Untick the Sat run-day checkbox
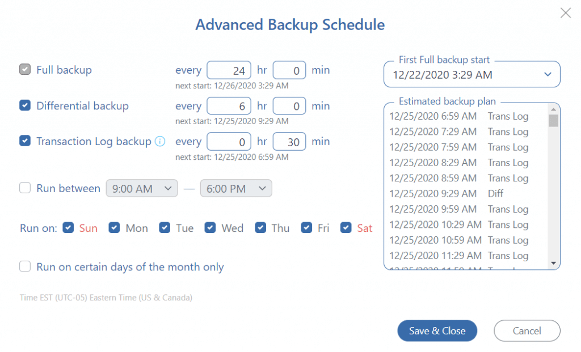 click(346, 228)
